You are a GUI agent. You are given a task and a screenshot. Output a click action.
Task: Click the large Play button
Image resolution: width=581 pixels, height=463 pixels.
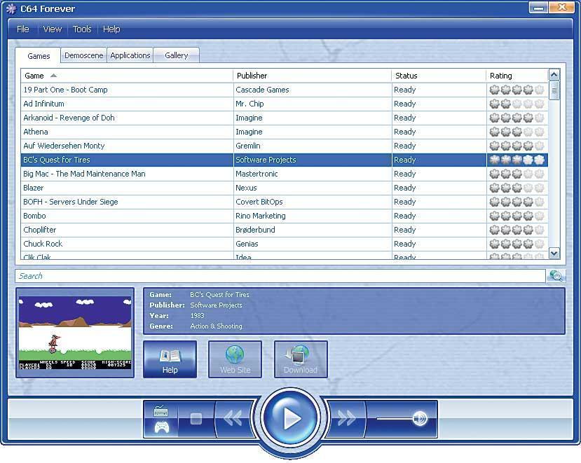point(290,418)
